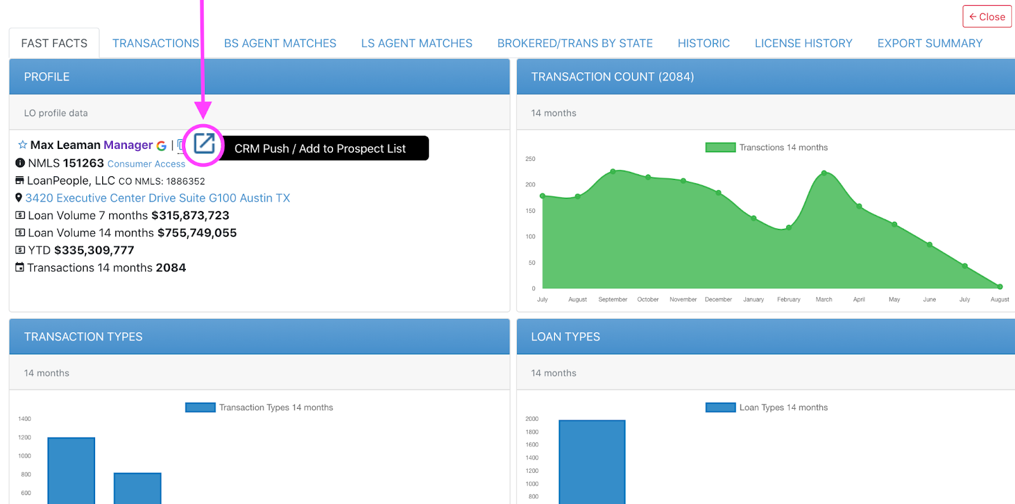The image size is (1015, 504).
Task: Open the Transactions tab
Action: (x=155, y=43)
